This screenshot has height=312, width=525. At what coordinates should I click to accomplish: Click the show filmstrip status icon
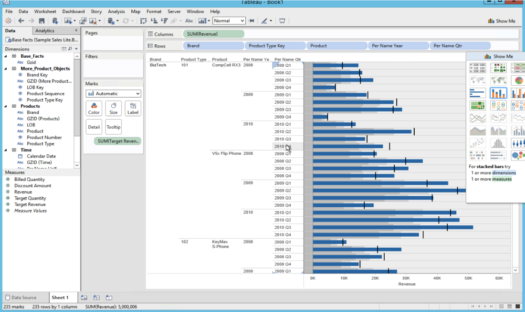coord(509,306)
